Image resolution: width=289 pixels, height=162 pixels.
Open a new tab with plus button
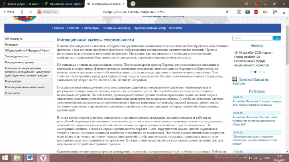[x=133, y=4]
